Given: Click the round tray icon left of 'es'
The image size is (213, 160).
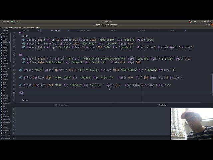Looking at the screenshot, I should pyautogui.click(x=190, y=21).
